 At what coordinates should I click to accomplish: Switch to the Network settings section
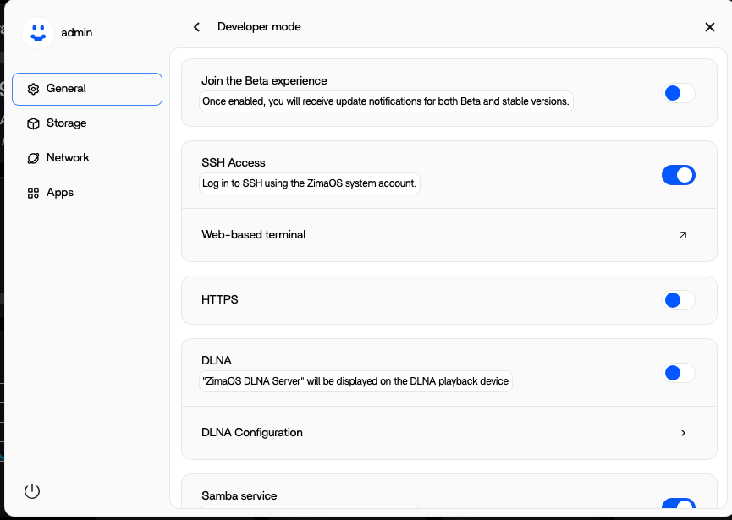coord(68,158)
